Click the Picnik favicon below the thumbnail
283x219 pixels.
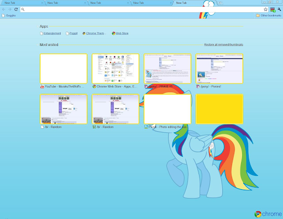click(x=146, y=127)
